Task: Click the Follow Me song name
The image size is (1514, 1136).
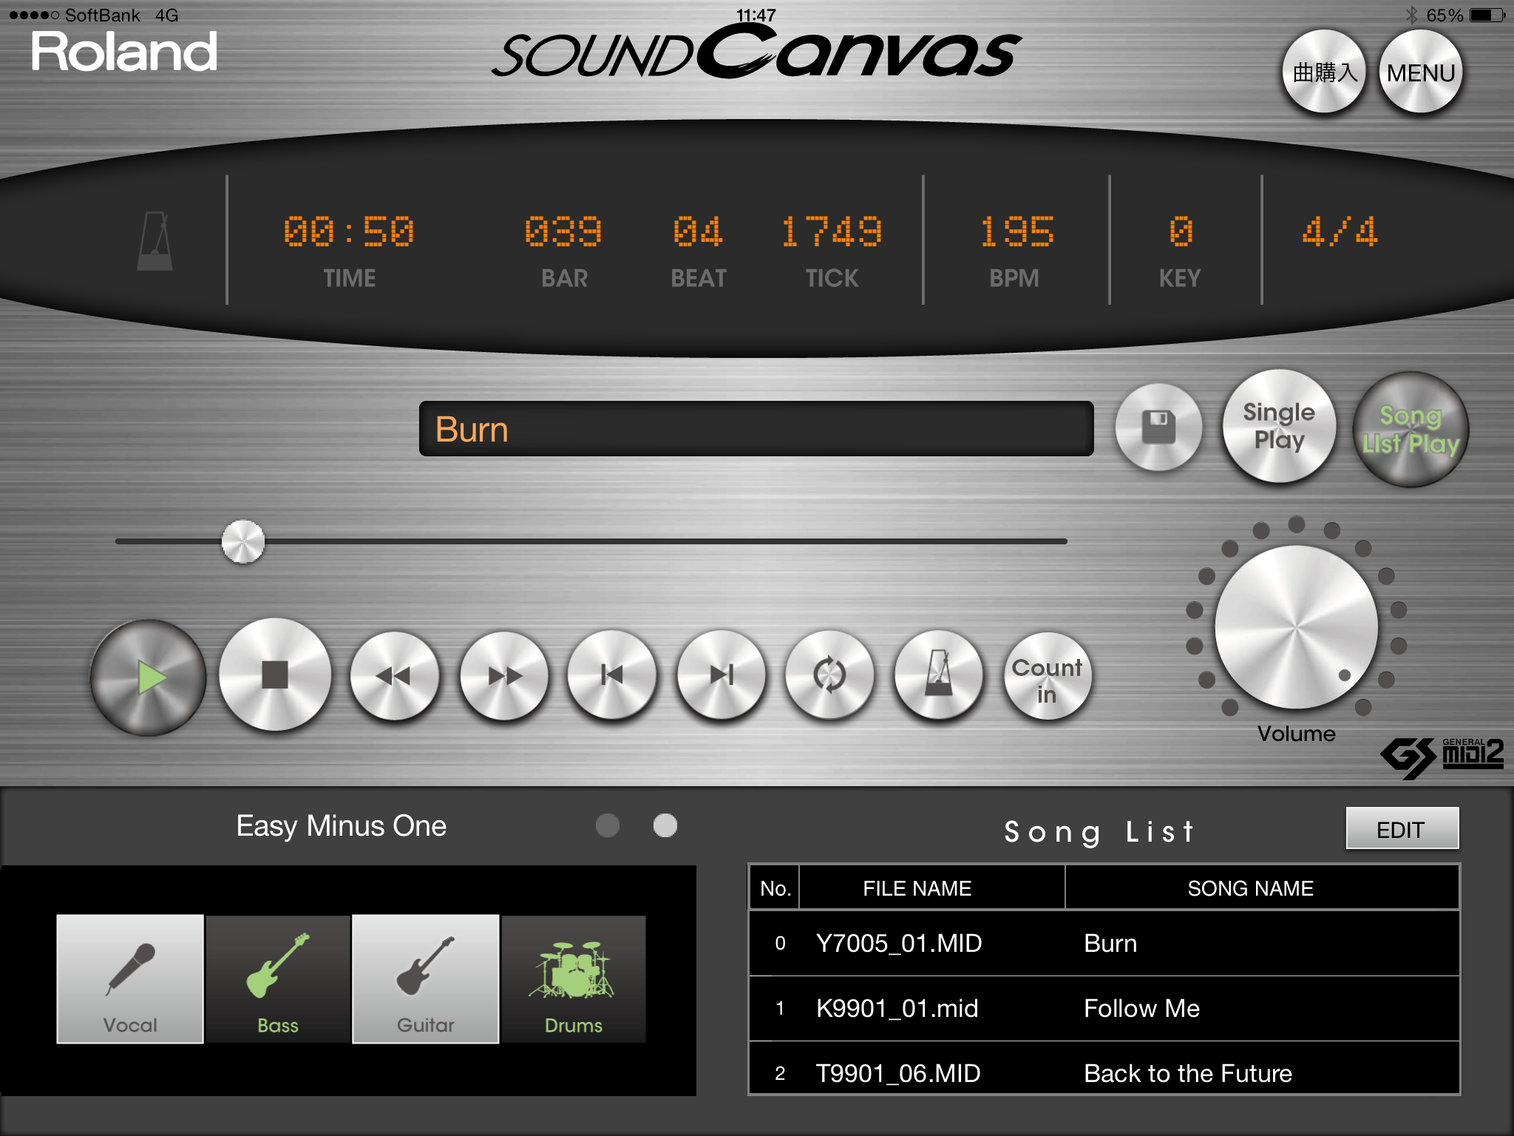Action: click(x=1141, y=1008)
